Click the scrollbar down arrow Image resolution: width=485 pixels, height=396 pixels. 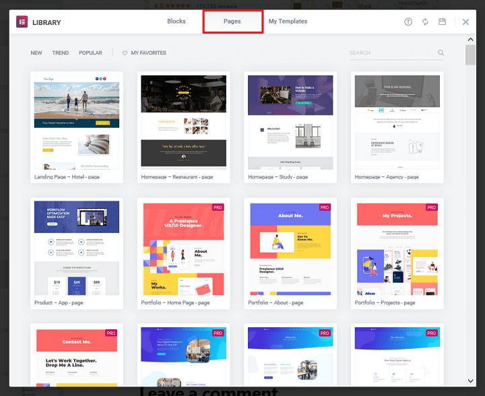(470, 381)
